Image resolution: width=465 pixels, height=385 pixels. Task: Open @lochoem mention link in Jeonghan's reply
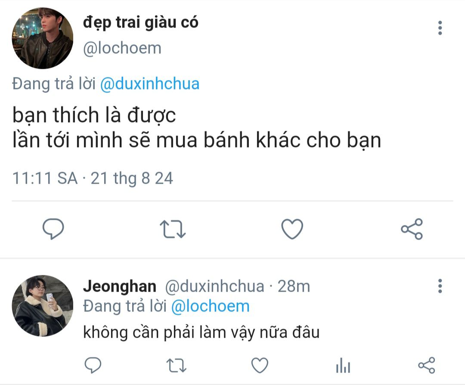pyautogui.click(x=210, y=306)
